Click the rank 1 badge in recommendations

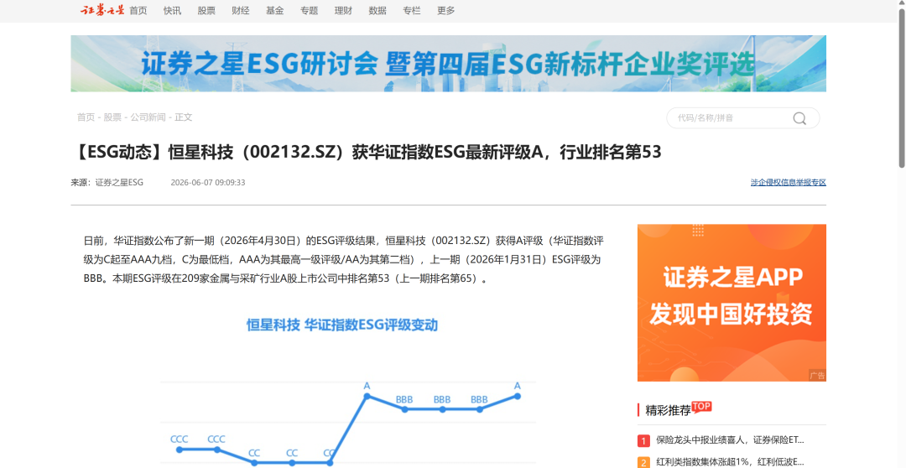point(643,441)
